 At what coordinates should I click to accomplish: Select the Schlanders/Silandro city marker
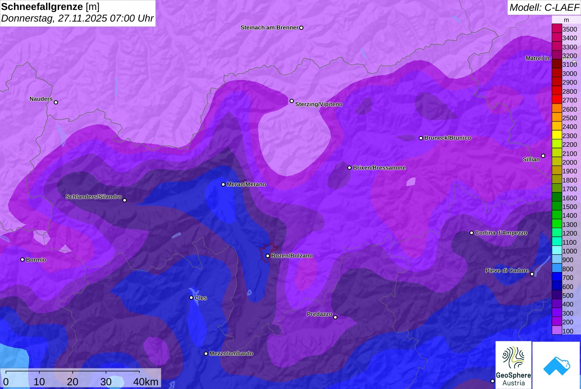coord(124,200)
